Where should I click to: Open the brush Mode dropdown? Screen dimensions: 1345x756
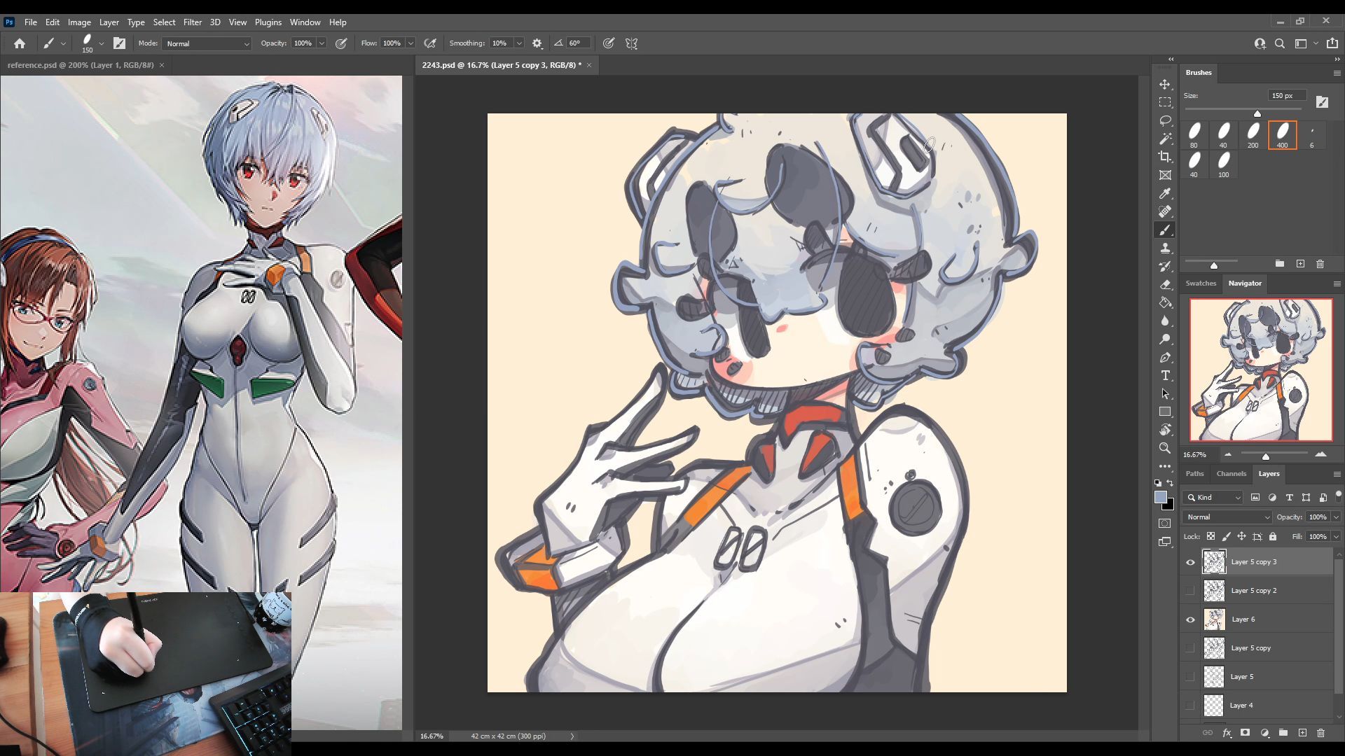(207, 43)
